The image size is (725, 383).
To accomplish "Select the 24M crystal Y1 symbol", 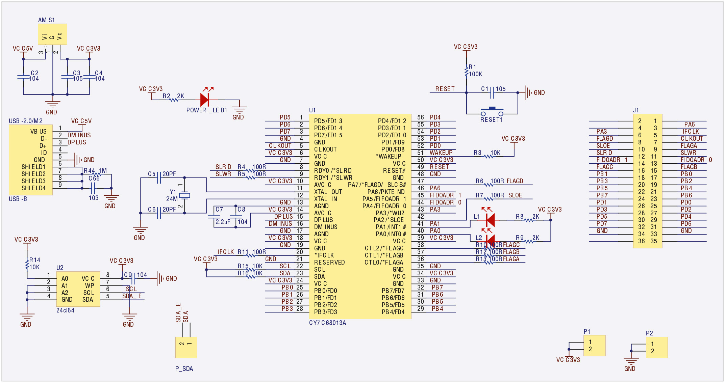I will coord(185,196).
